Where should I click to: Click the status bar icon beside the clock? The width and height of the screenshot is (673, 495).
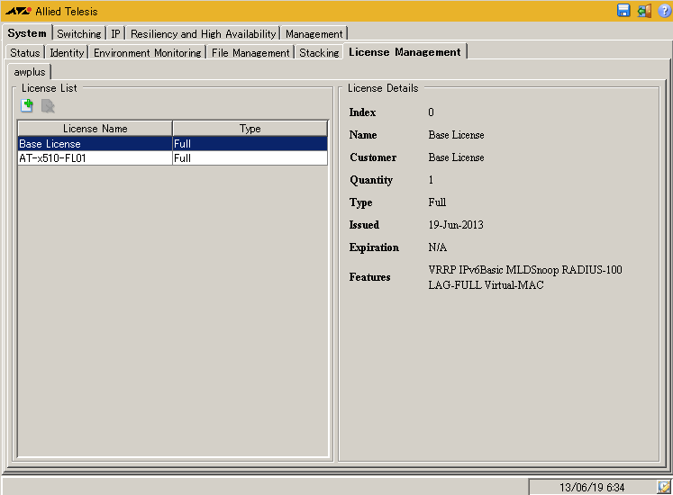tap(664, 487)
